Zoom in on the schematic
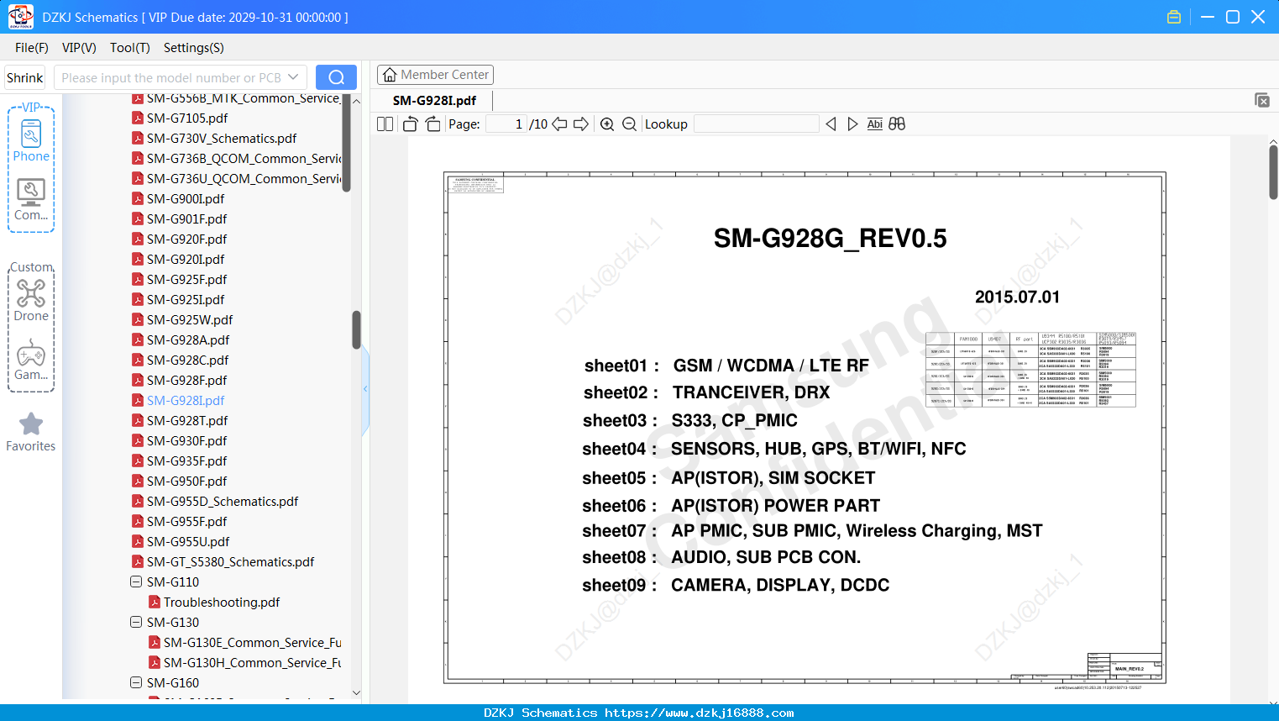The height and width of the screenshot is (721, 1279). (607, 124)
